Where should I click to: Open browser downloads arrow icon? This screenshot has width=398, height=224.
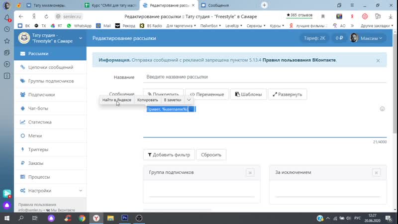(x=391, y=16)
